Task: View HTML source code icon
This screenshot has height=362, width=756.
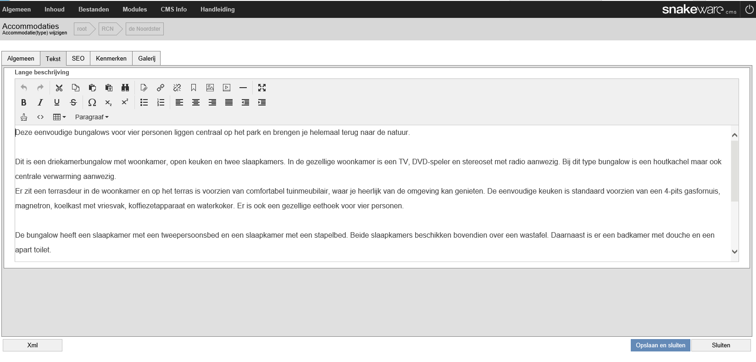Action: 40,117
